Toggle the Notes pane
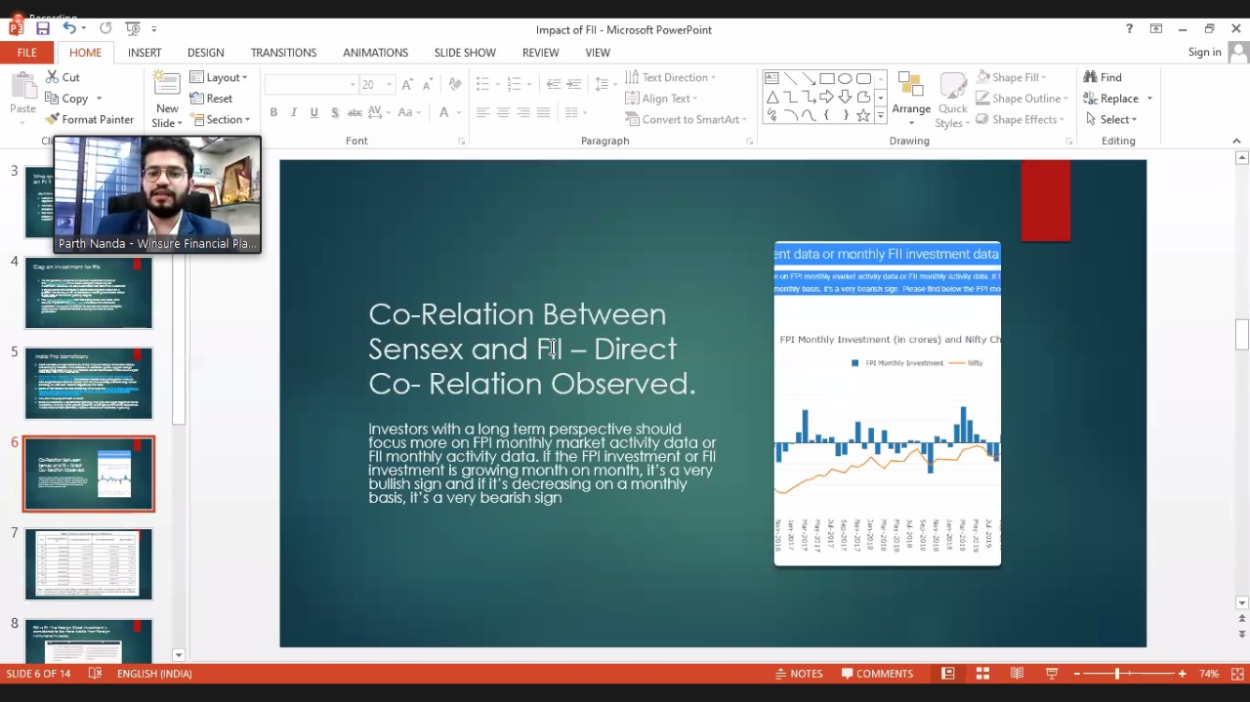This screenshot has width=1250, height=702. coord(799,674)
